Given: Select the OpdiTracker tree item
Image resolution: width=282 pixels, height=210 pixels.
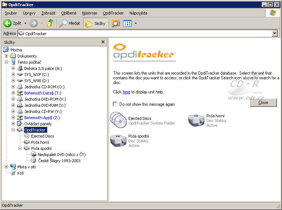Looking at the screenshot, I should pyautogui.click(x=35, y=130).
